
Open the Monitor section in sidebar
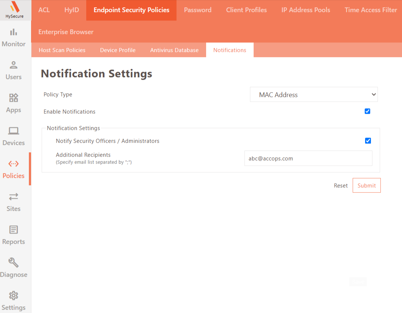coord(14,37)
